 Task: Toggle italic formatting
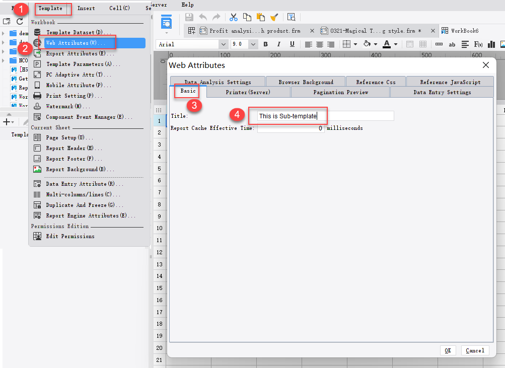tap(279, 44)
